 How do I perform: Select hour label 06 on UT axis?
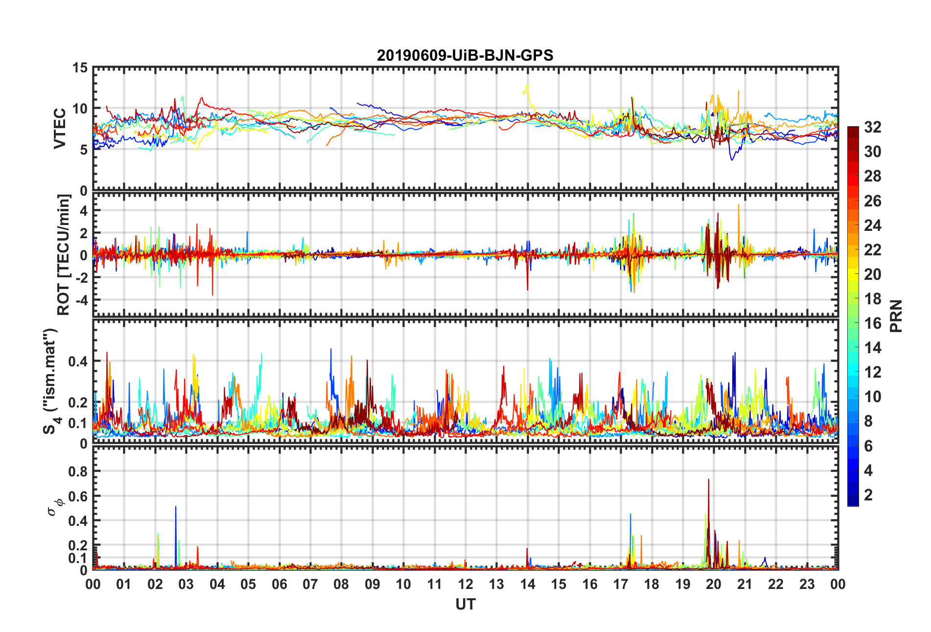coord(279,584)
